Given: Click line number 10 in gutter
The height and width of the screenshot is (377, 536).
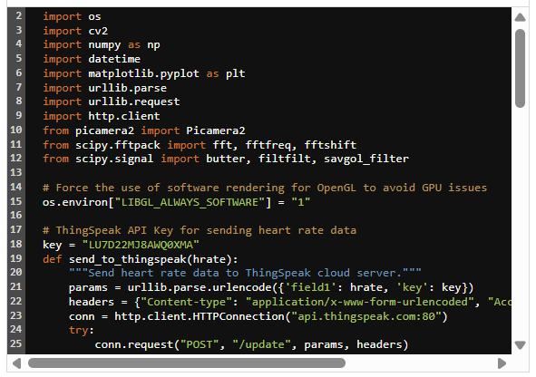Looking at the screenshot, I should pos(15,130).
